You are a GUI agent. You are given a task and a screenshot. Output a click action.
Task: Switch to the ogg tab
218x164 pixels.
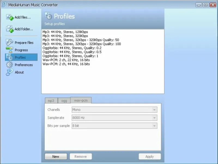[x=64, y=101]
